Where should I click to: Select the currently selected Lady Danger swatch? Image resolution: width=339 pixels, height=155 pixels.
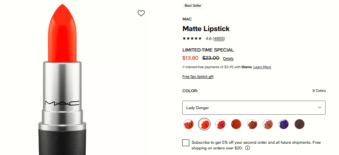pyautogui.click(x=205, y=124)
